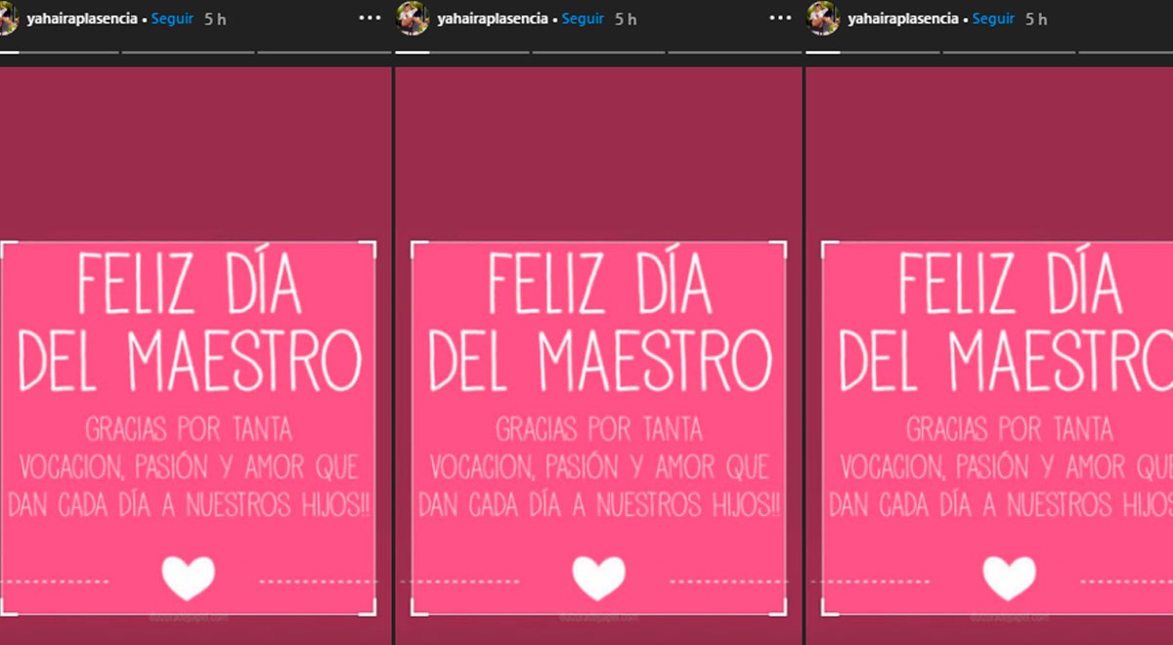Click the Seguir link in the leftmost story
The width and height of the screenshot is (1173, 645).
(x=172, y=19)
